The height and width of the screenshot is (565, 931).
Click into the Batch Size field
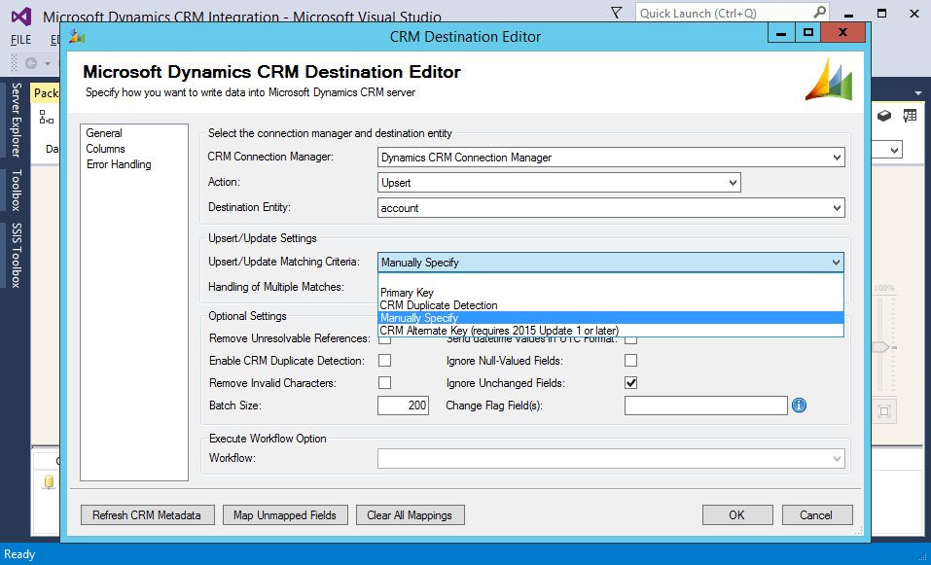click(x=403, y=406)
